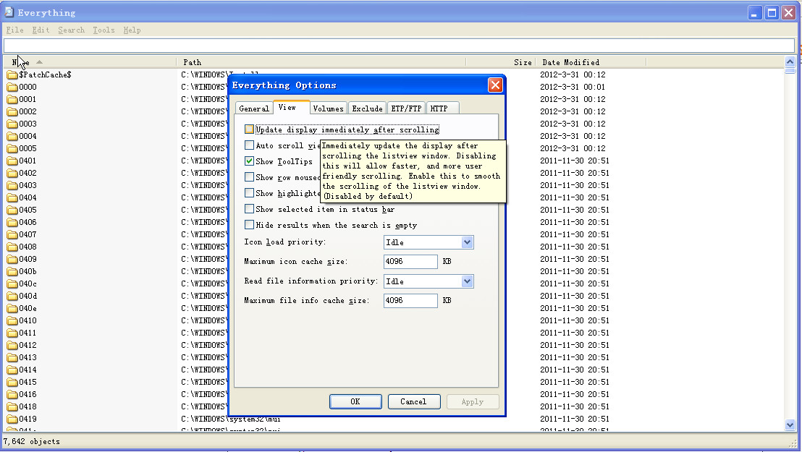Click the Name column sort arrow
802x452 pixels.
tap(39, 62)
